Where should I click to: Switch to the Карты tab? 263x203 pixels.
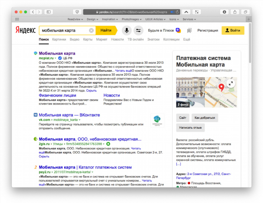88,39
